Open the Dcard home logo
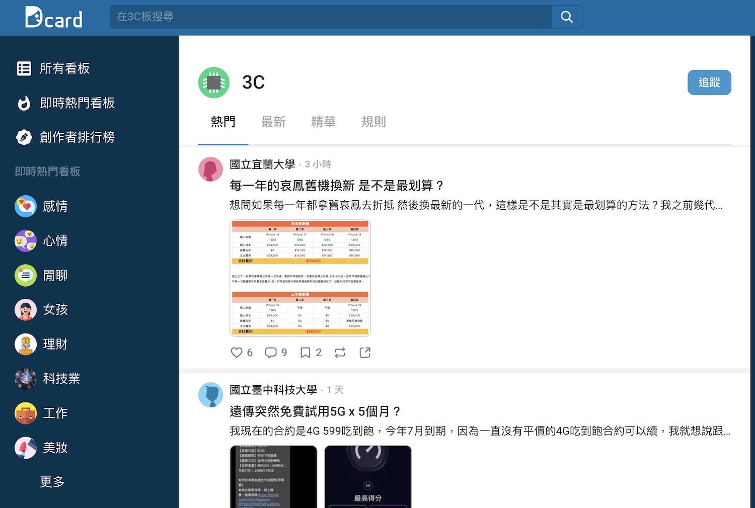 click(54, 17)
